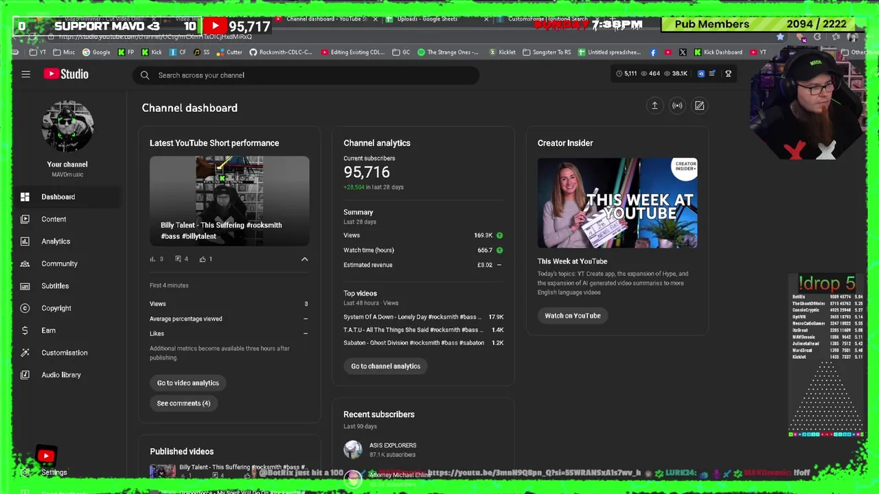Click the blue extension icon in stats bar
This screenshot has width=879, height=494.
[701, 73]
